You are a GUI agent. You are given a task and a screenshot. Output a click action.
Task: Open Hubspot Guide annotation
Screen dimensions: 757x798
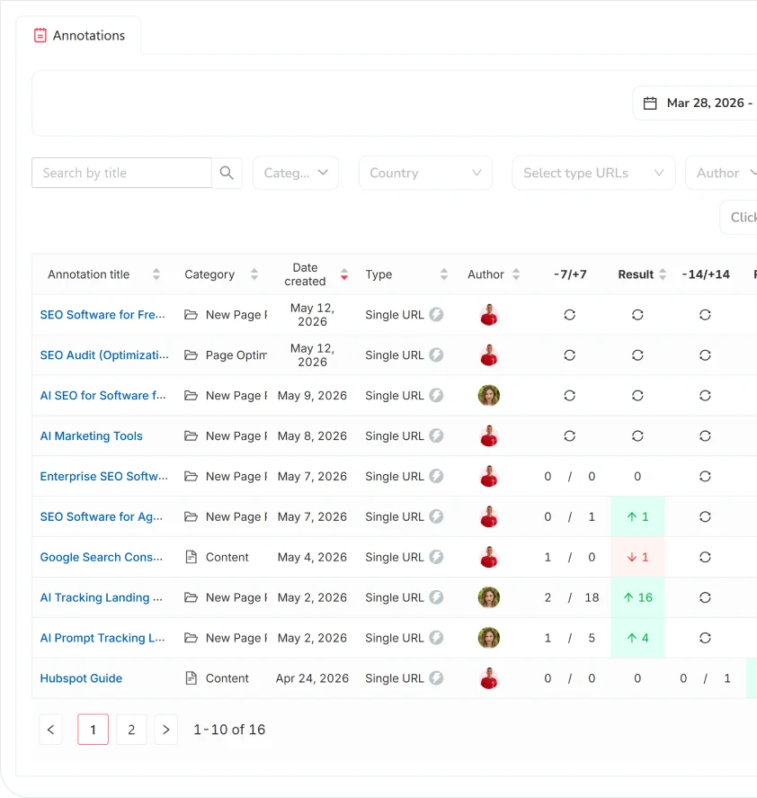coord(81,678)
